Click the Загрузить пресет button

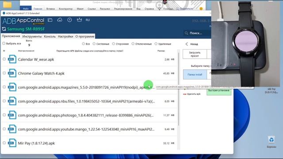[195, 54]
